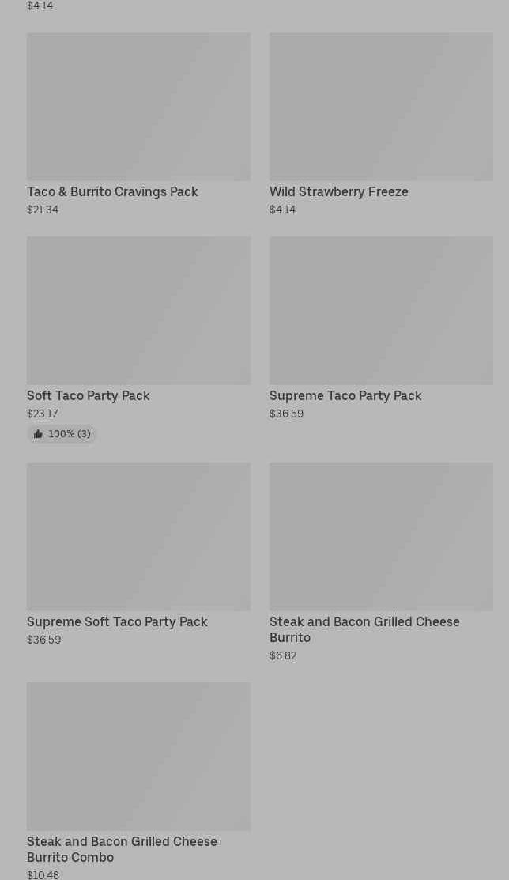This screenshot has height=880, width=509.
Task: Click the $10.48 combo price
Action: tap(43, 874)
